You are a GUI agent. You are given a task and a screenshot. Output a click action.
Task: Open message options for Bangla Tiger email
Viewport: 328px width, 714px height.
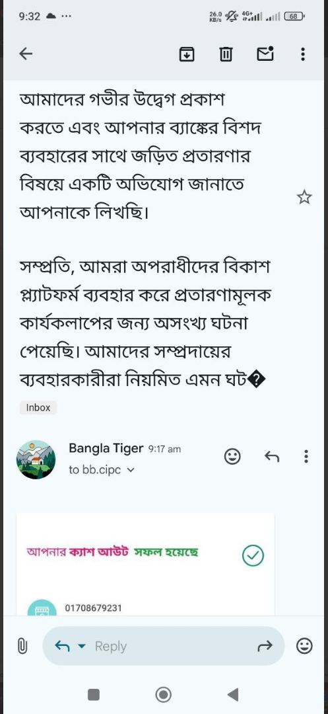pos(306,456)
